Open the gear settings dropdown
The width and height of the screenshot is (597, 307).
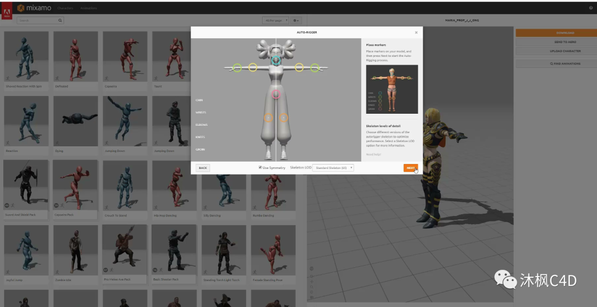(296, 20)
